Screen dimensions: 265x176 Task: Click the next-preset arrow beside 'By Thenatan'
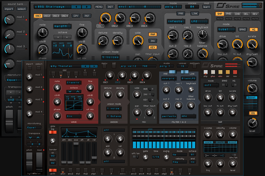(94, 66)
